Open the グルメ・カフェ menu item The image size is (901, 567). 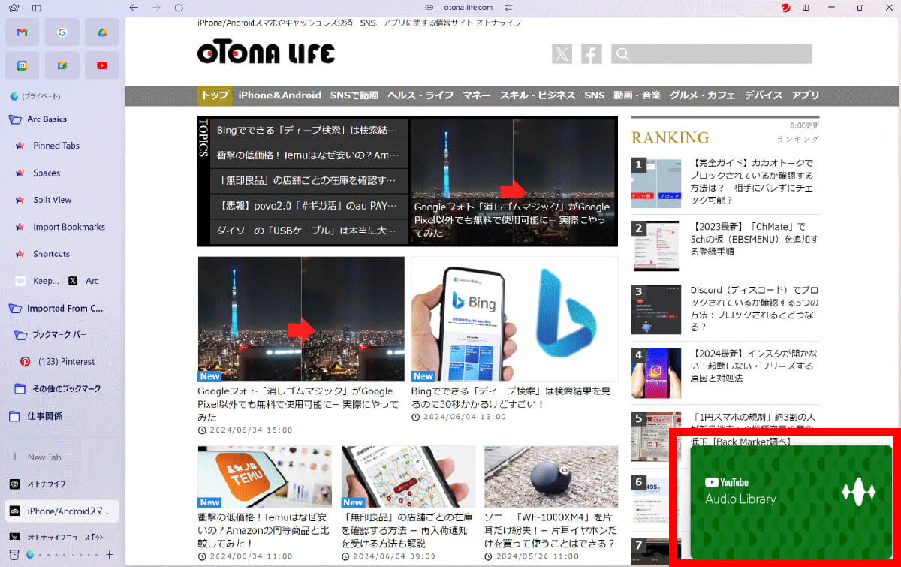pyautogui.click(x=703, y=95)
